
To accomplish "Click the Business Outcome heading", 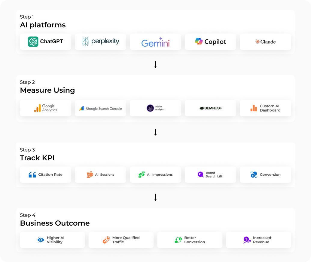I will coord(55,223).
